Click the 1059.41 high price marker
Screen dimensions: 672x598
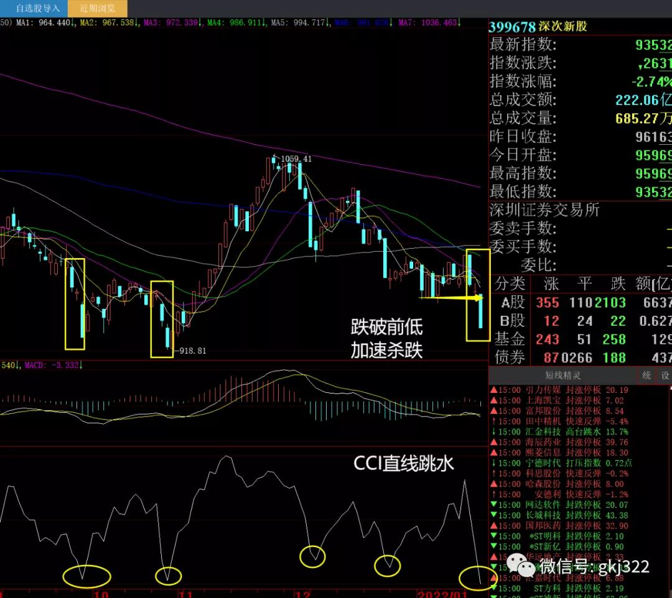click(296, 159)
